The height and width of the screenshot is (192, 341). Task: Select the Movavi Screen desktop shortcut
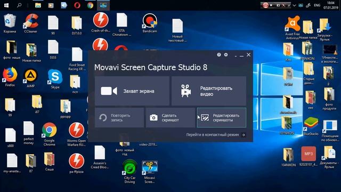[150, 172]
